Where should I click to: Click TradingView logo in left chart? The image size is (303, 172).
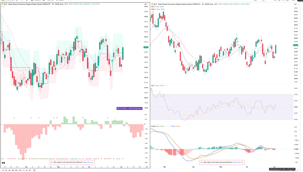point(3,163)
